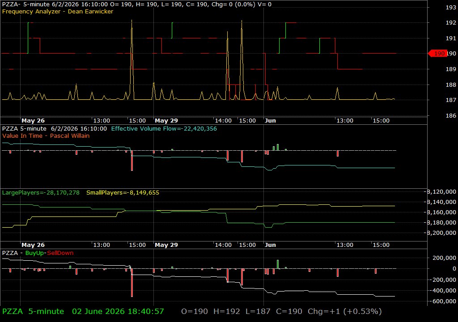Click the 192 price axis label
The image size is (458, 322).
pos(451,22)
